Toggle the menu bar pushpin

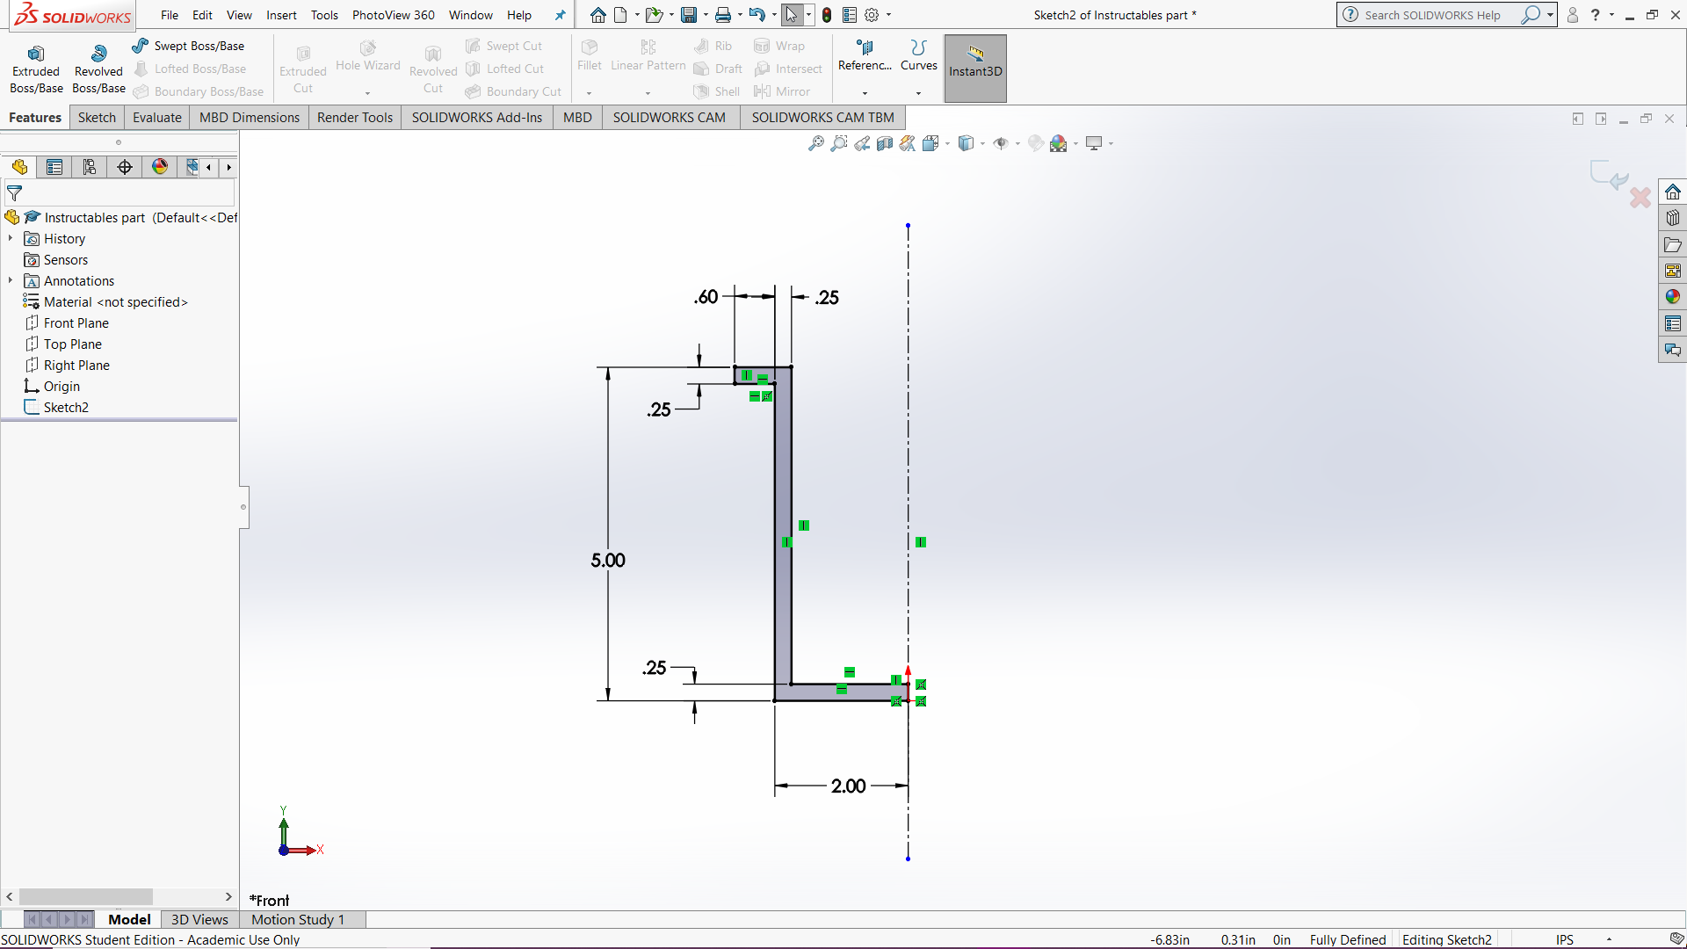pyautogui.click(x=560, y=14)
